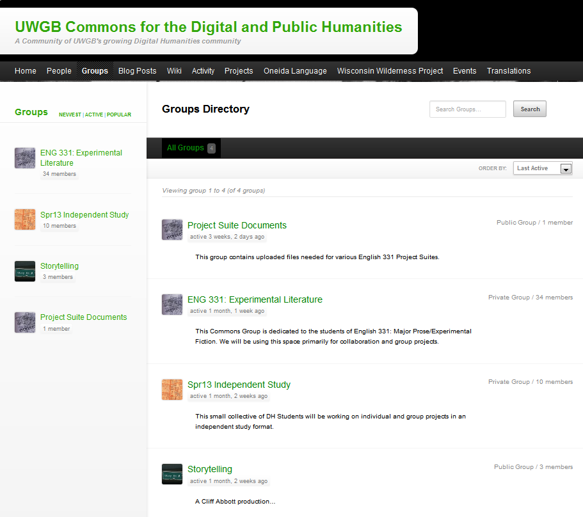This screenshot has height=517, width=583.
Task: Click 'Private Group / 10 members' text
Action: (x=531, y=382)
